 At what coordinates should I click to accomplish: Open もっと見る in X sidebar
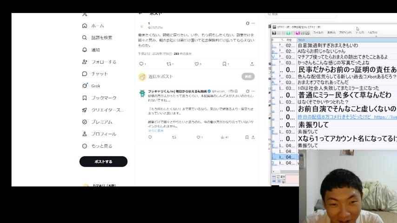[97, 146]
